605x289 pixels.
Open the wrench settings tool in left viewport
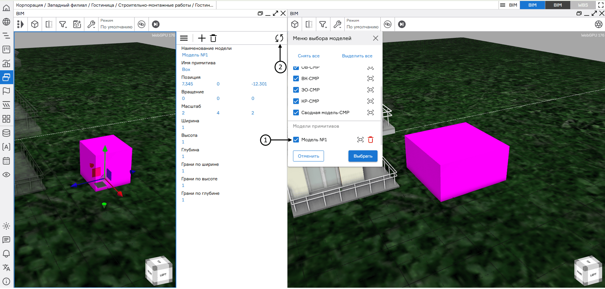[91, 25]
